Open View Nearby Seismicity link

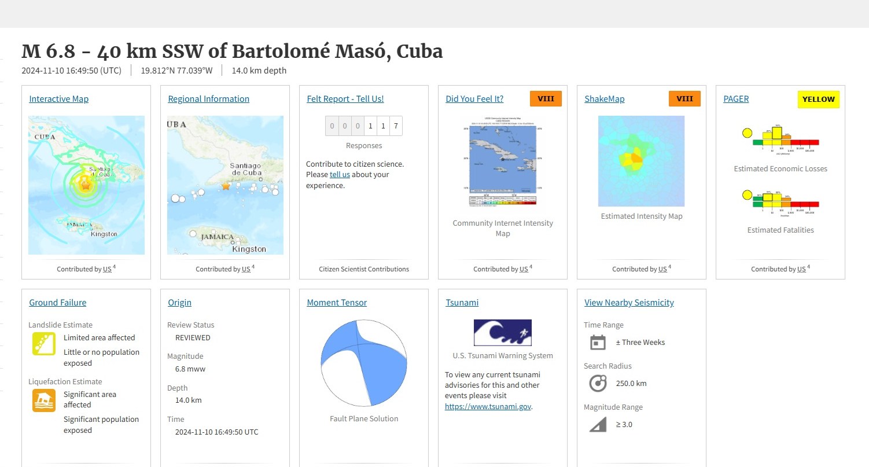[629, 303]
